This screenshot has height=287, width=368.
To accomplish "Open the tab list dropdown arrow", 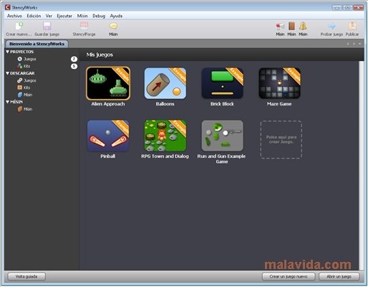I will click(359, 44).
